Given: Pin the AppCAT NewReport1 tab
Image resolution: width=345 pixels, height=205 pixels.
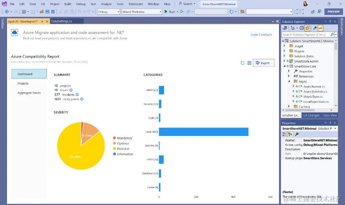Looking at the screenshot, I should tap(42, 22).
